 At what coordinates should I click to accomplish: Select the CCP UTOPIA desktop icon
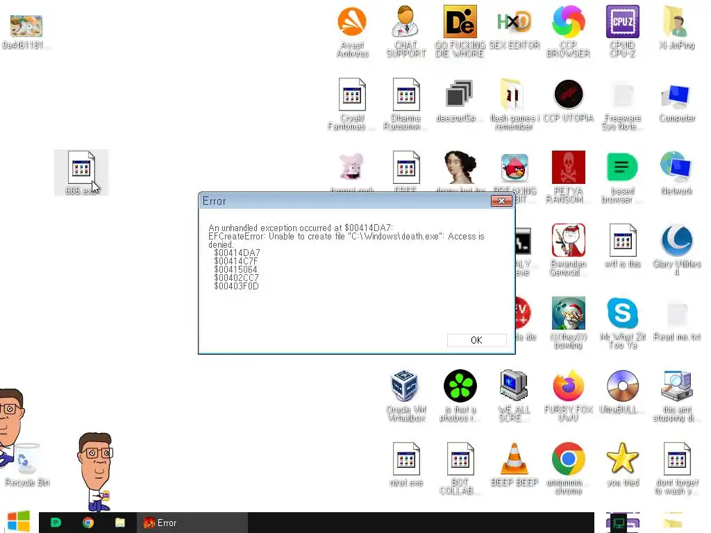(568, 101)
